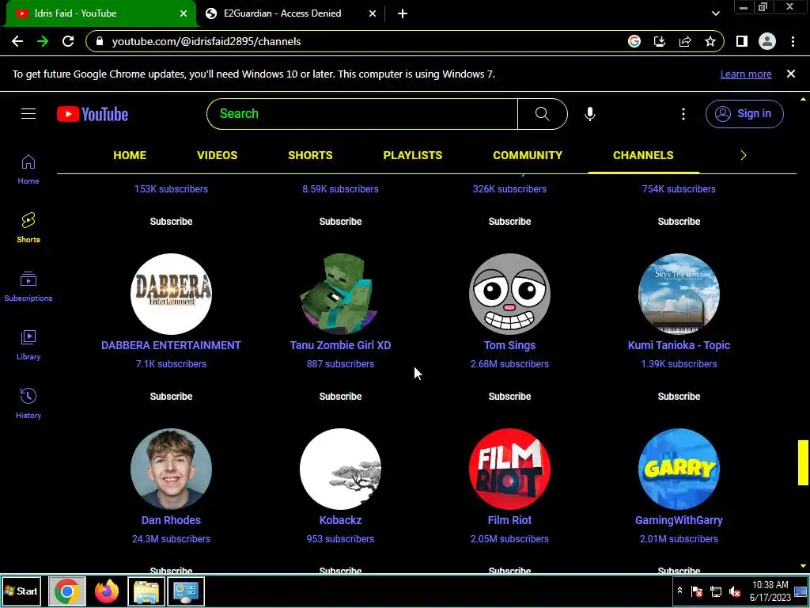Click the Film Riot red logo avatar
This screenshot has width=810, height=608.
pos(510,469)
